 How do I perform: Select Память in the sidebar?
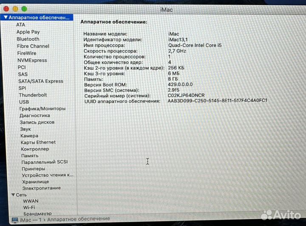(x=30, y=155)
